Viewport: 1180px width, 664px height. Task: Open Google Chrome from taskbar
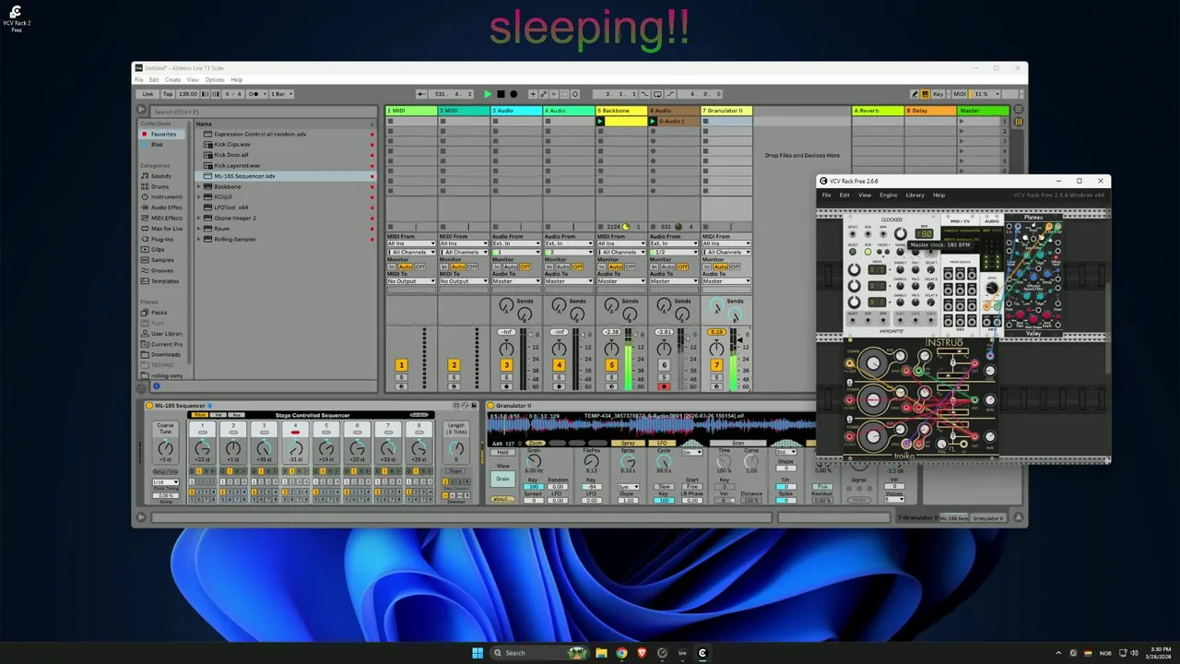pyautogui.click(x=621, y=653)
